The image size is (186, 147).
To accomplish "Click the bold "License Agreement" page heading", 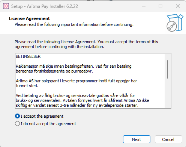I will 29,18.
